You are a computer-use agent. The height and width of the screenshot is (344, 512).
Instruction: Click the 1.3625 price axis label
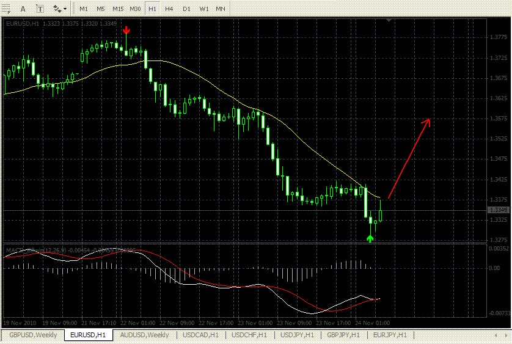(x=499, y=98)
